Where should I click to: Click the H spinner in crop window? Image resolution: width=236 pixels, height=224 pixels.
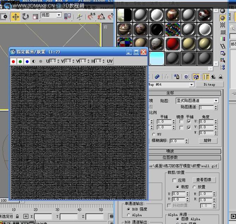(x=104, y=61)
